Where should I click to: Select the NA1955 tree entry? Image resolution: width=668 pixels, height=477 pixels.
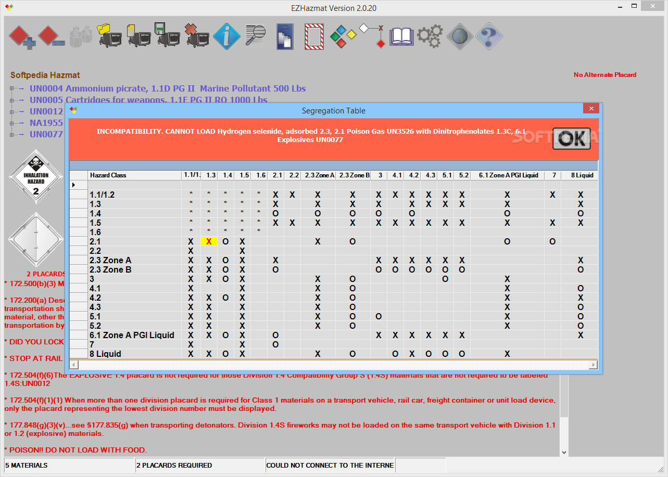click(x=46, y=123)
